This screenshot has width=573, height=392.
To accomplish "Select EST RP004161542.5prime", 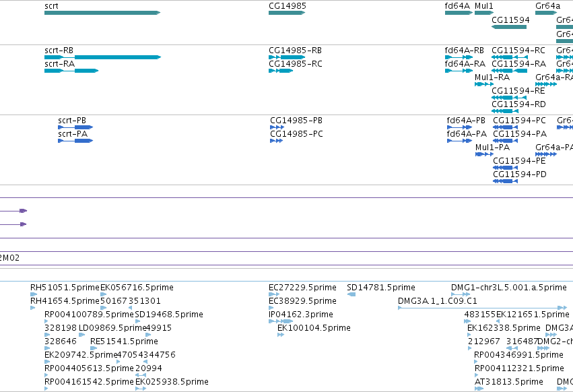I will click(x=46, y=389).
